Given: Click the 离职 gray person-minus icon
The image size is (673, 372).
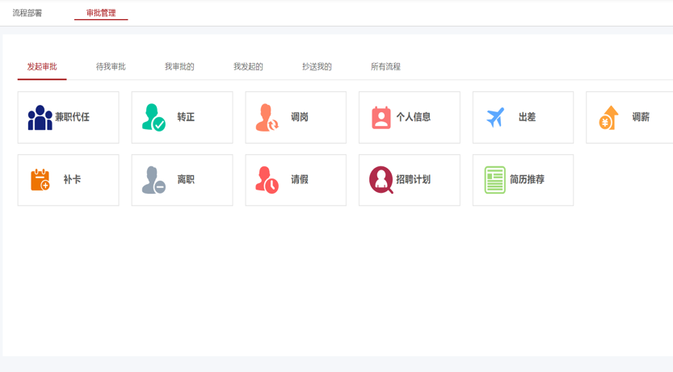Looking at the screenshot, I should pos(154,180).
